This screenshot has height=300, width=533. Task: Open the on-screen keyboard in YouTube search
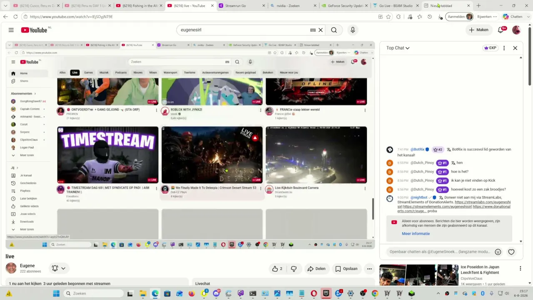(x=313, y=30)
